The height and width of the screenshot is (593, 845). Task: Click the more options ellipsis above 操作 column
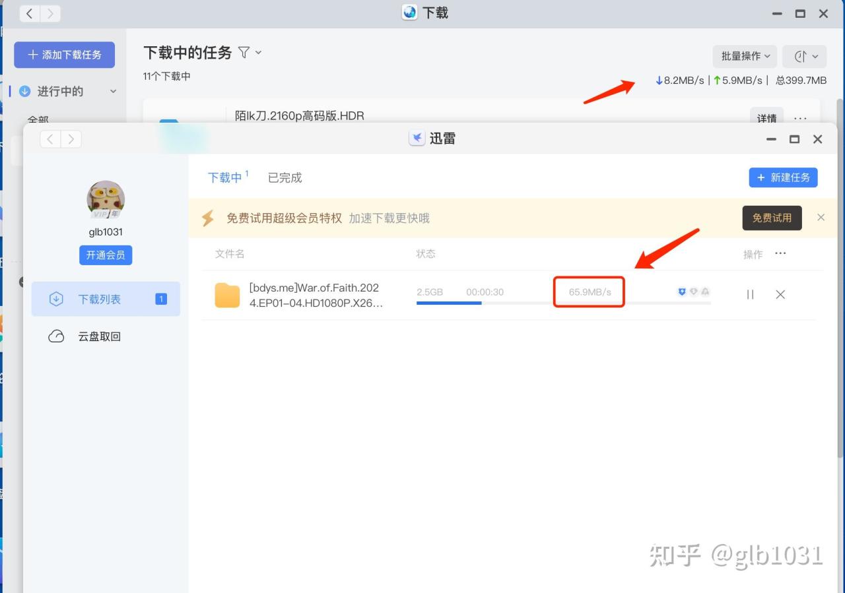click(x=781, y=253)
